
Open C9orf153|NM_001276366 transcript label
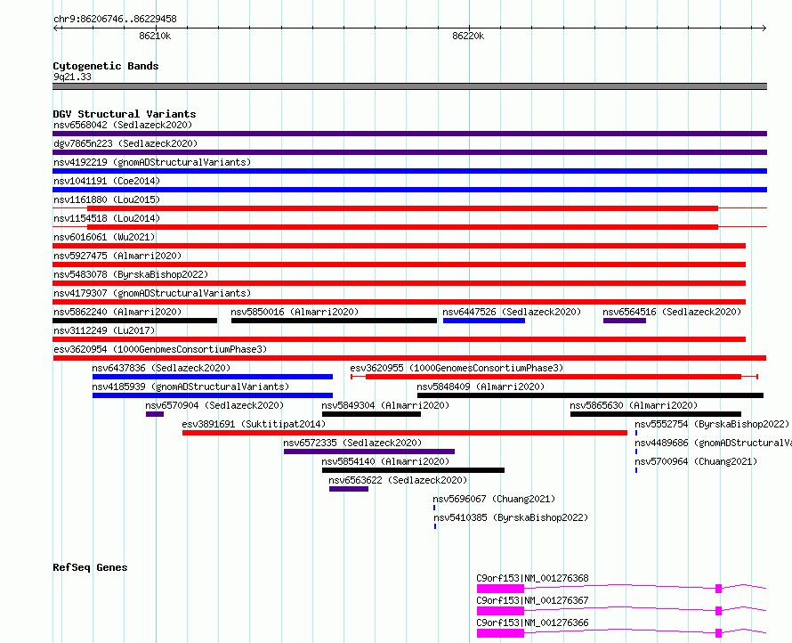[x=532, y=623]
